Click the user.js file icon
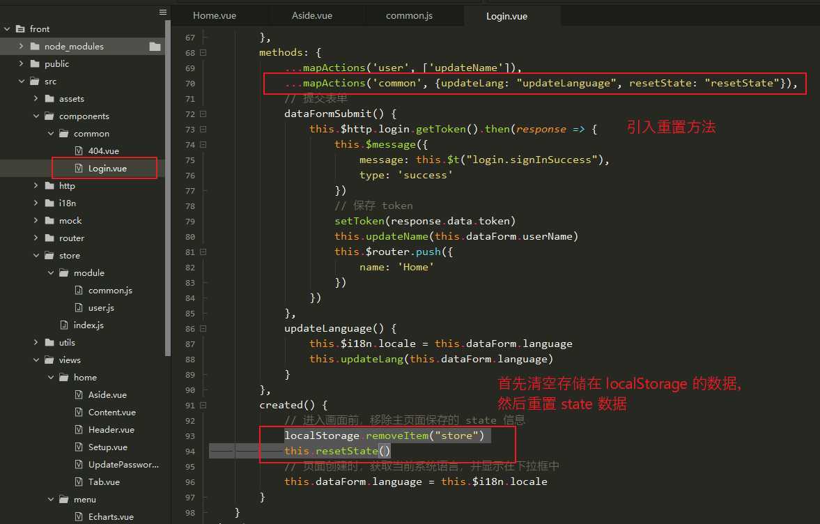 click(x=79, y=307)
